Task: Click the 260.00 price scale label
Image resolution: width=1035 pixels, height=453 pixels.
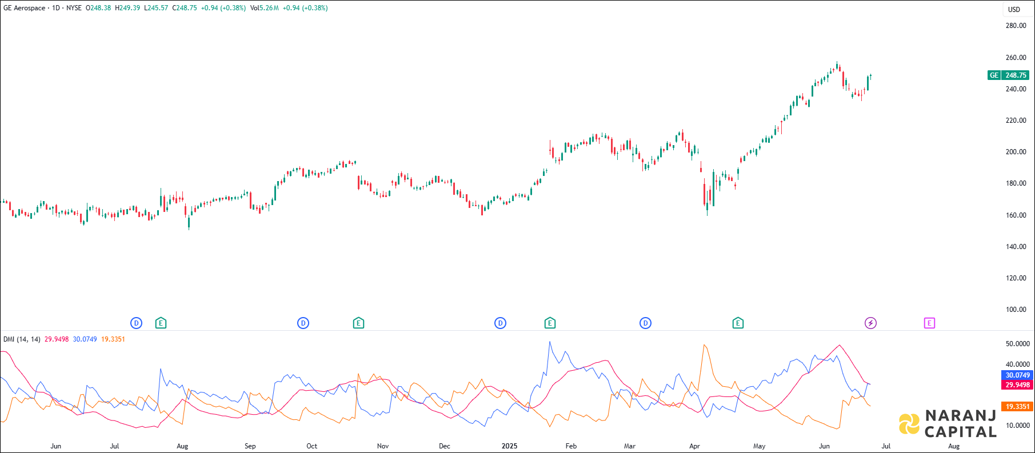Action: tap(1016, 58)
